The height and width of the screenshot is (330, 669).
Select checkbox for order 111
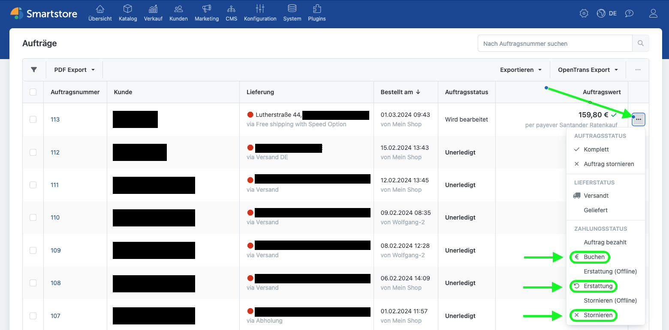33,185
